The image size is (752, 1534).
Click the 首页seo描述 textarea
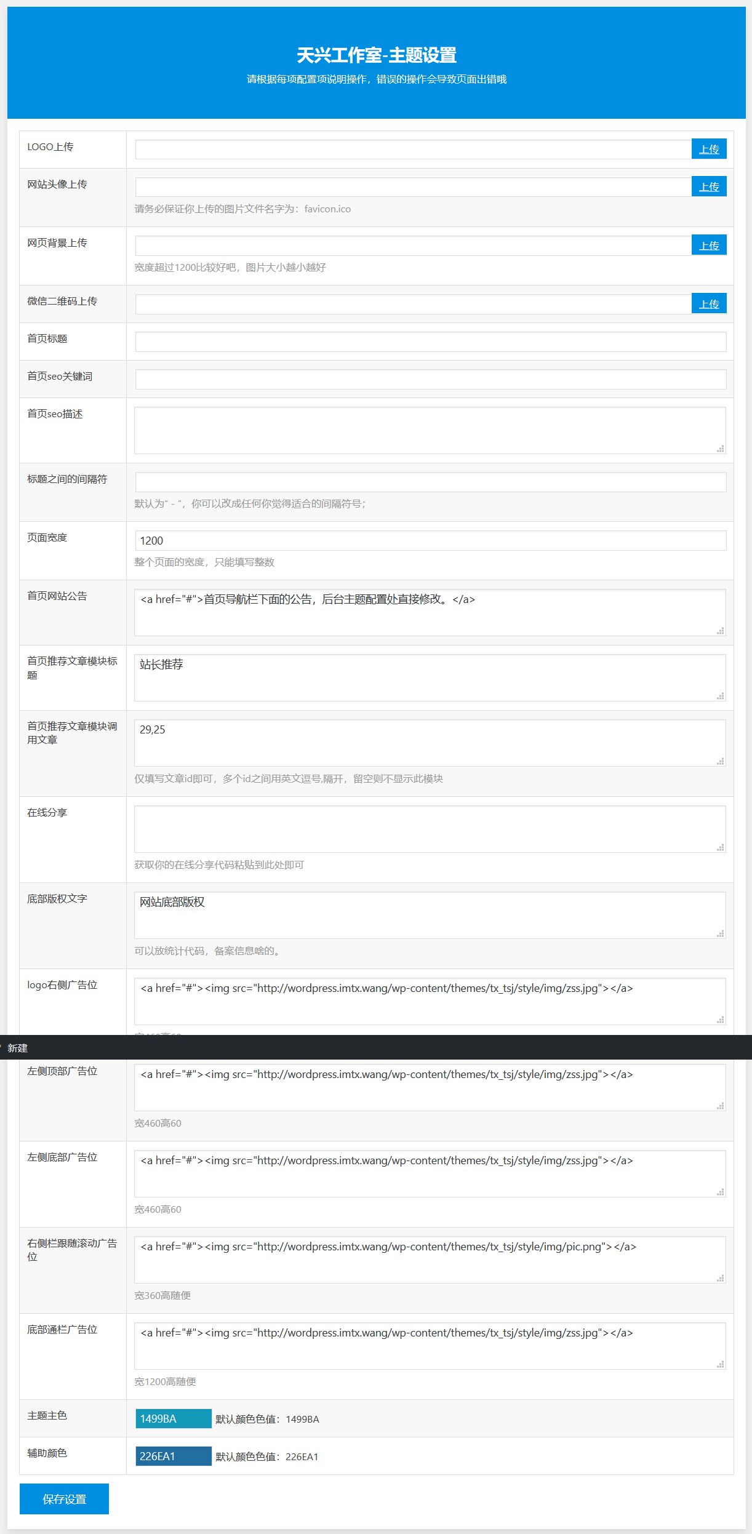click(x=430, y=430)
